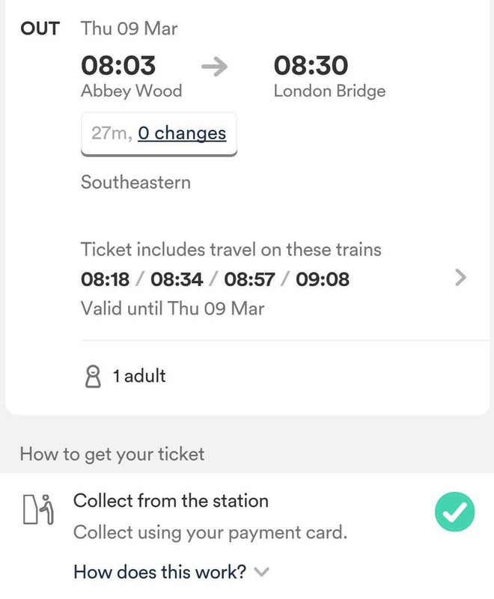The width and height of the screenshot is (494, 599).
Task: Open included trains with the right chevron
Action: (x=460, y=278)
